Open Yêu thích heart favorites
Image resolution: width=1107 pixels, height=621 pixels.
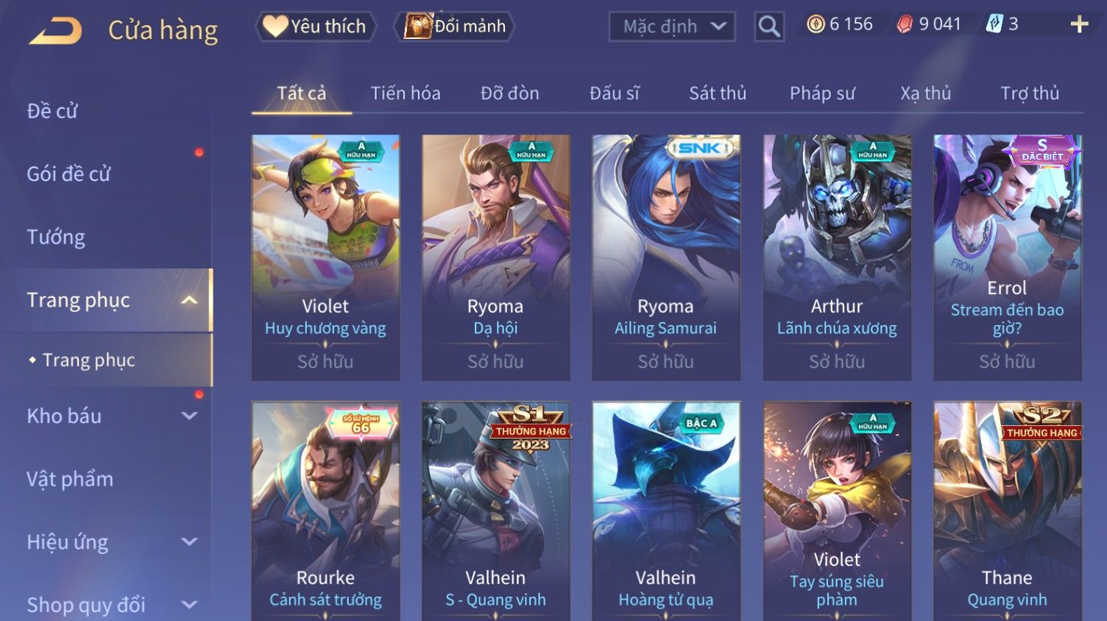tap(315, 26)
